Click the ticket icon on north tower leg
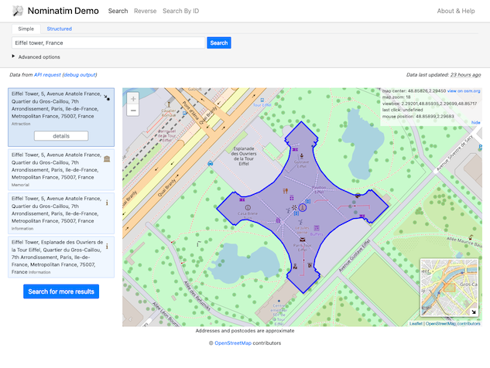Image resolution: width=490 pixels, height=368 pixels. 295,150
